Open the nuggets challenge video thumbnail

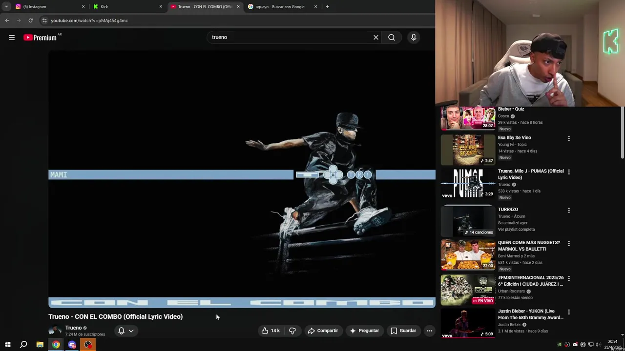pyautogui.click(x=468, y=254)
